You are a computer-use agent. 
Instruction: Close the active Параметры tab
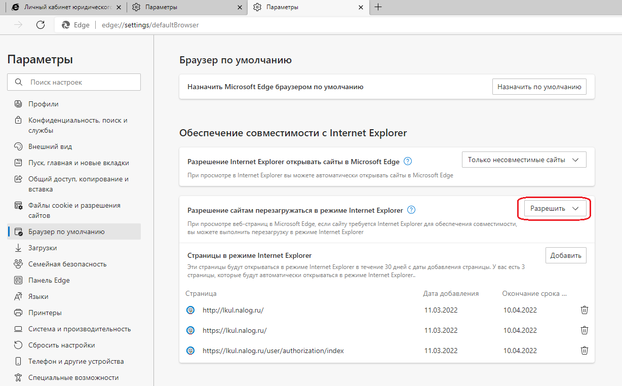361,8
